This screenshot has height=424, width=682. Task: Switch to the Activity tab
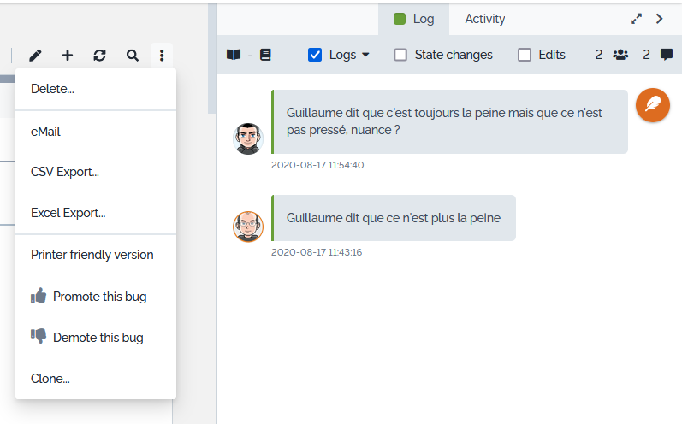[x=485, y=19]
